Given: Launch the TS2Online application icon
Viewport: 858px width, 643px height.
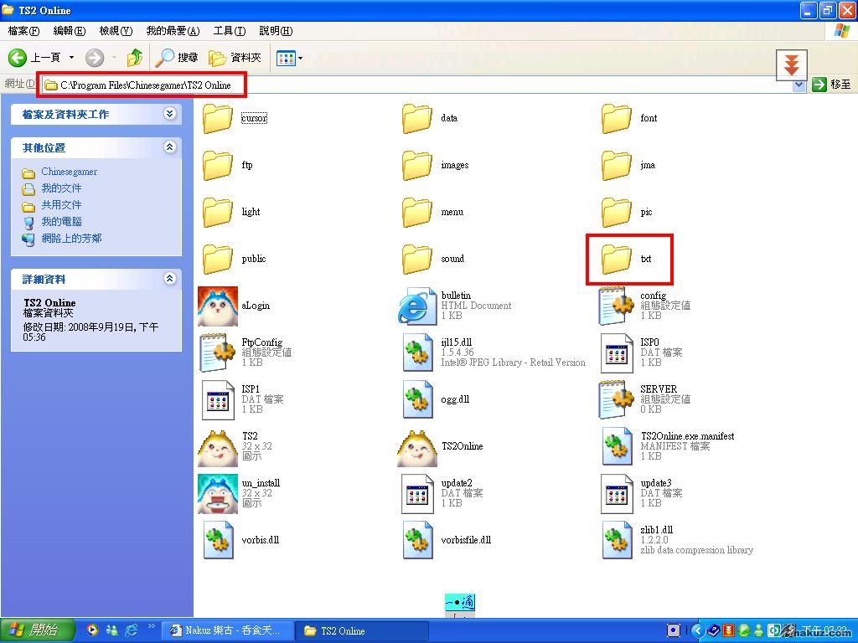Looking at the screenshot, I should pyautogui.click(x=417, y=447).
